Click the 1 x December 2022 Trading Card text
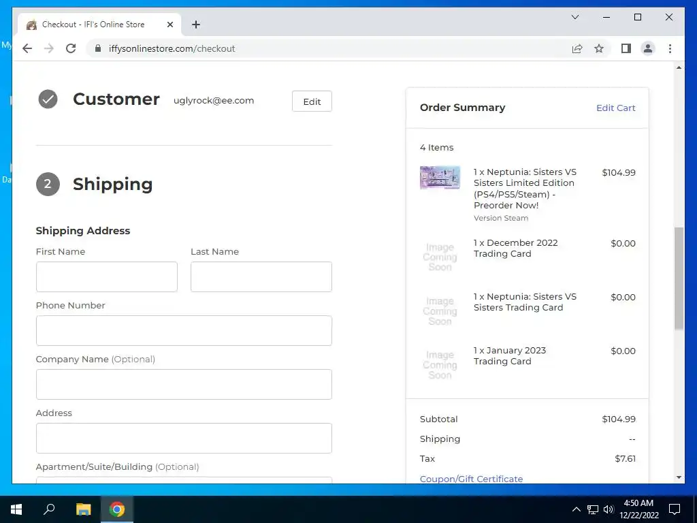The image size is (697, 523). point(516,248)
